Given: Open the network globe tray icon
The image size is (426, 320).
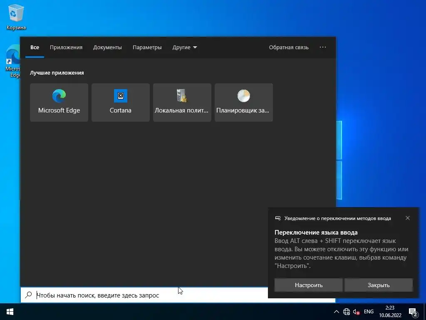Looking at the screenshot, I should (x=347, y=312).
